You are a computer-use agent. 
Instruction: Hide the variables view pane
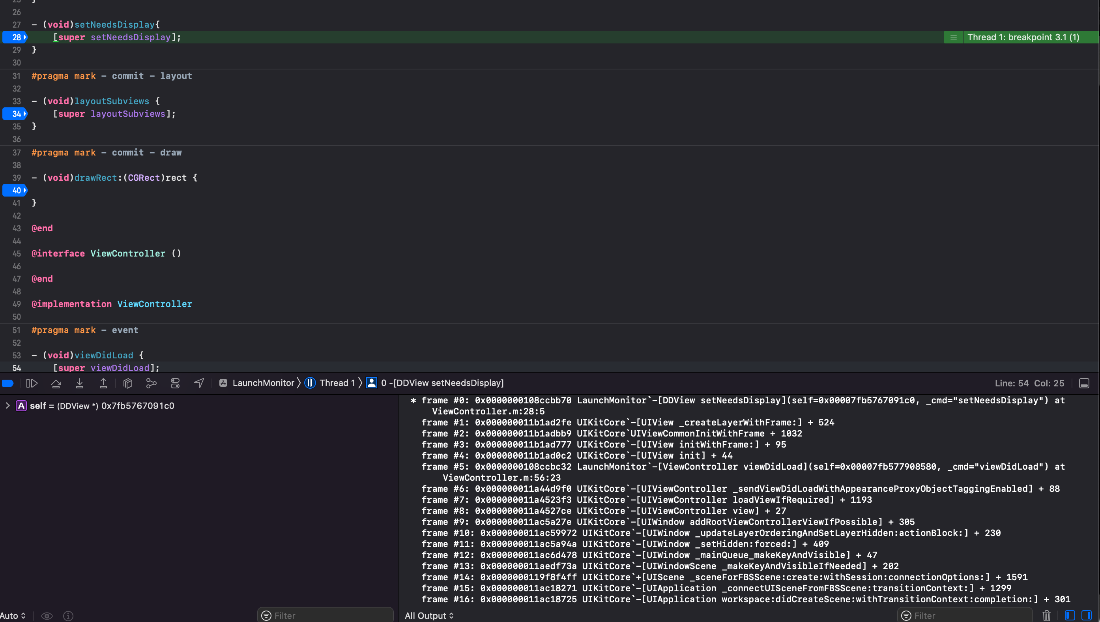point(1070,616)
